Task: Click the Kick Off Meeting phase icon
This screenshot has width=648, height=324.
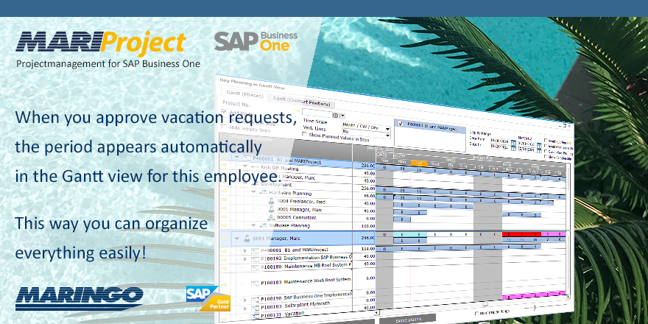Action: click(x=254, y=166)
